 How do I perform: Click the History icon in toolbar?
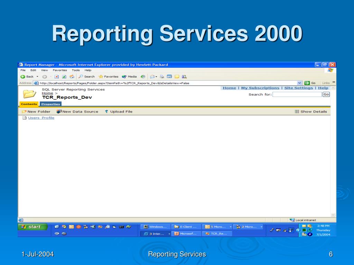click(143, 77)
